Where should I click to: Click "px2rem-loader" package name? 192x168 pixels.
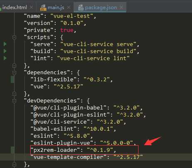[55, 150]
